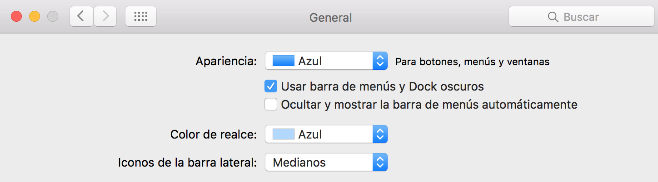
Task: Open the Color de realce dropdown
Action: pos(326,134)
